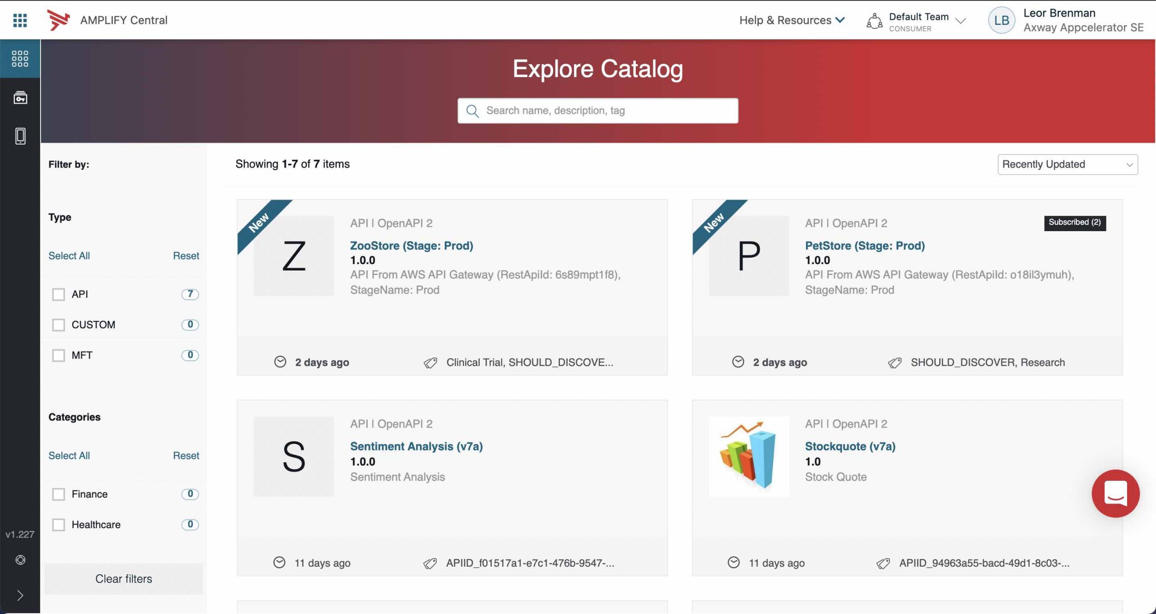1156x614 pixels.
Task: Click 'APIID_f01517a1-e7c1-476b-9547-...' tag text
Action: 530,563
